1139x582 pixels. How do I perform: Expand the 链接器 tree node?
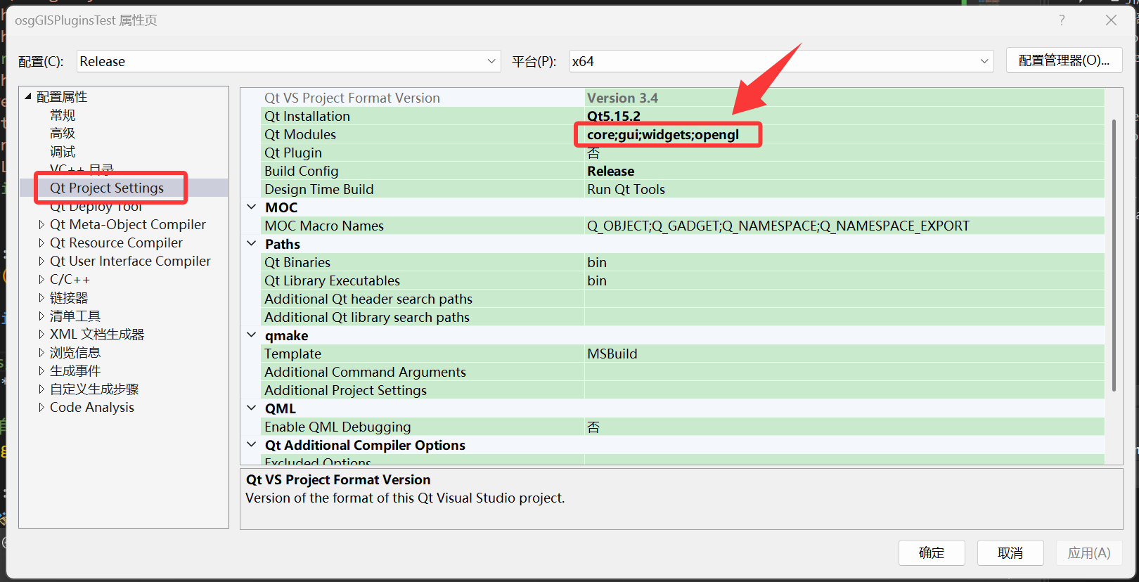point(41,297)
